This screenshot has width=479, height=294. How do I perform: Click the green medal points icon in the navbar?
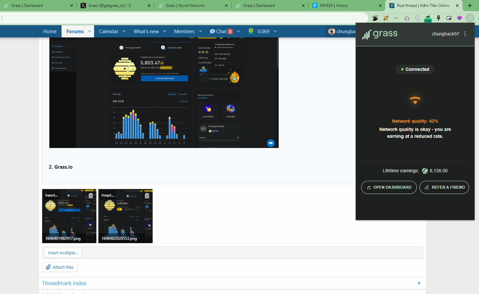(x=251, y=31)
